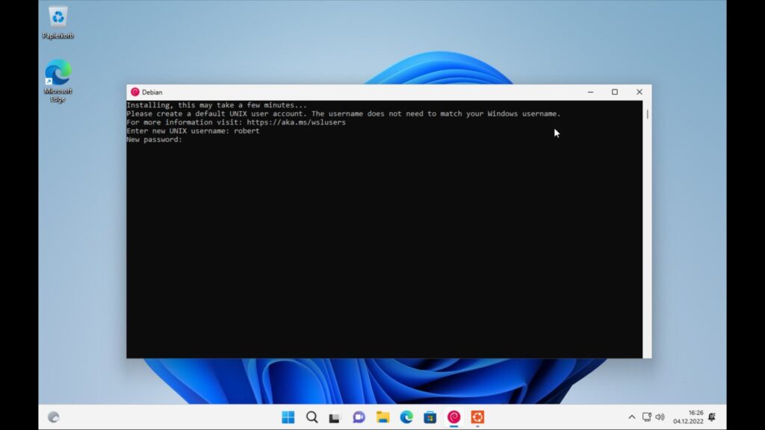The image size is (765, 430).
Task: Close the Debian terminal window
Action: coord(639,92)
